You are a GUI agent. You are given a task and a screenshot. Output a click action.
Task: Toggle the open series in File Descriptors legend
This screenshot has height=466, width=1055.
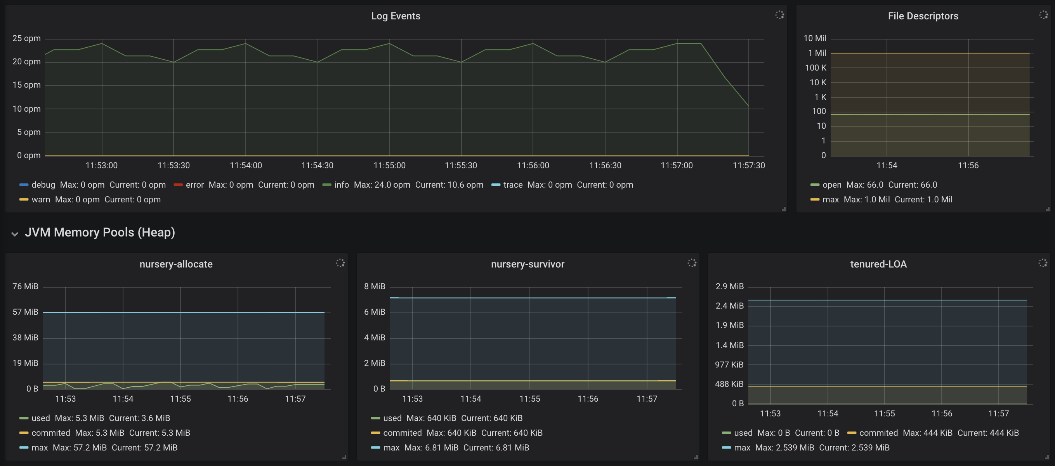(831, 185)
